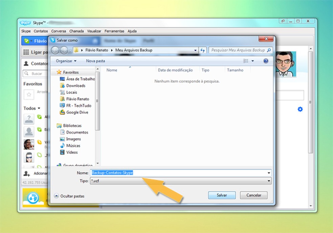Open the Ferramentas menu in the Skype window
333x233 pixels.
pyautogui.click(x=114, y=31)
